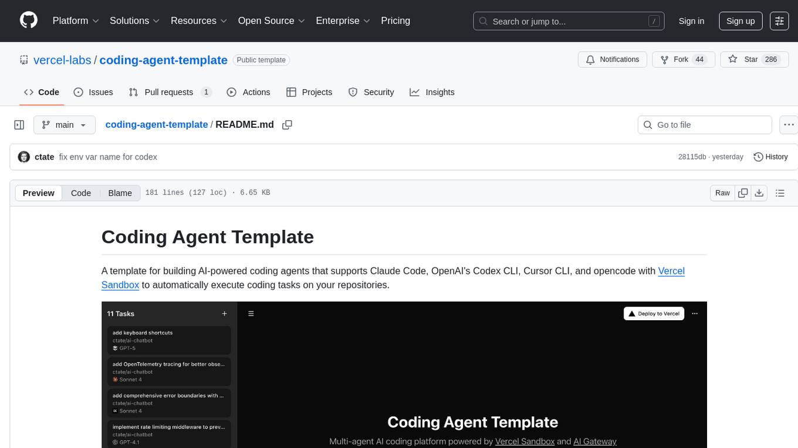Select the Code view toggle
The height and width of the screenshot is (448, 798).
point(81,193)
